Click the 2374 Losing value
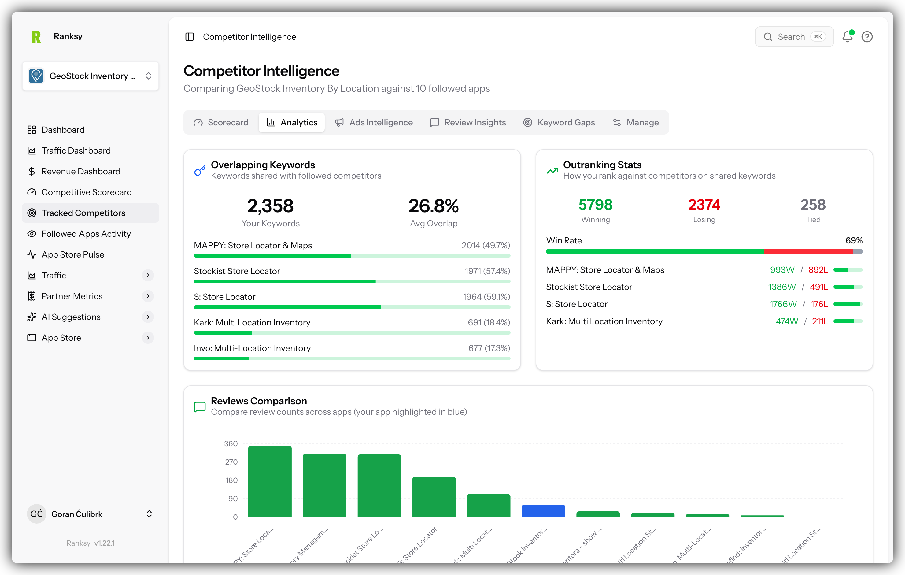Screen dimensions: 905x575 [x=704, y=205]
